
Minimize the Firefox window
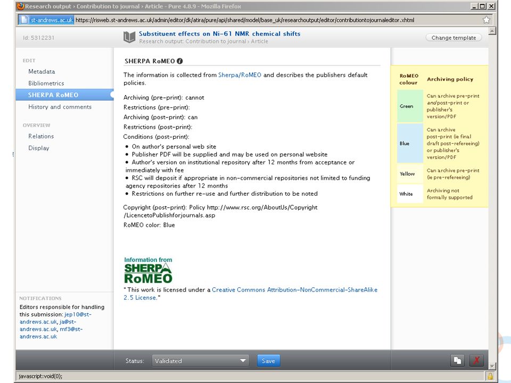click(x=474, y=6)
